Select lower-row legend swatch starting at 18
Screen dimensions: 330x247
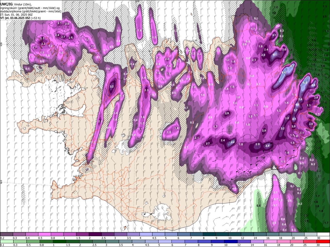pos(284,242)
